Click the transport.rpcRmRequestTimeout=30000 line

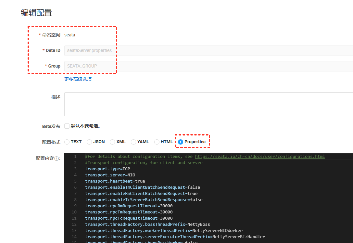click(129, 206)
